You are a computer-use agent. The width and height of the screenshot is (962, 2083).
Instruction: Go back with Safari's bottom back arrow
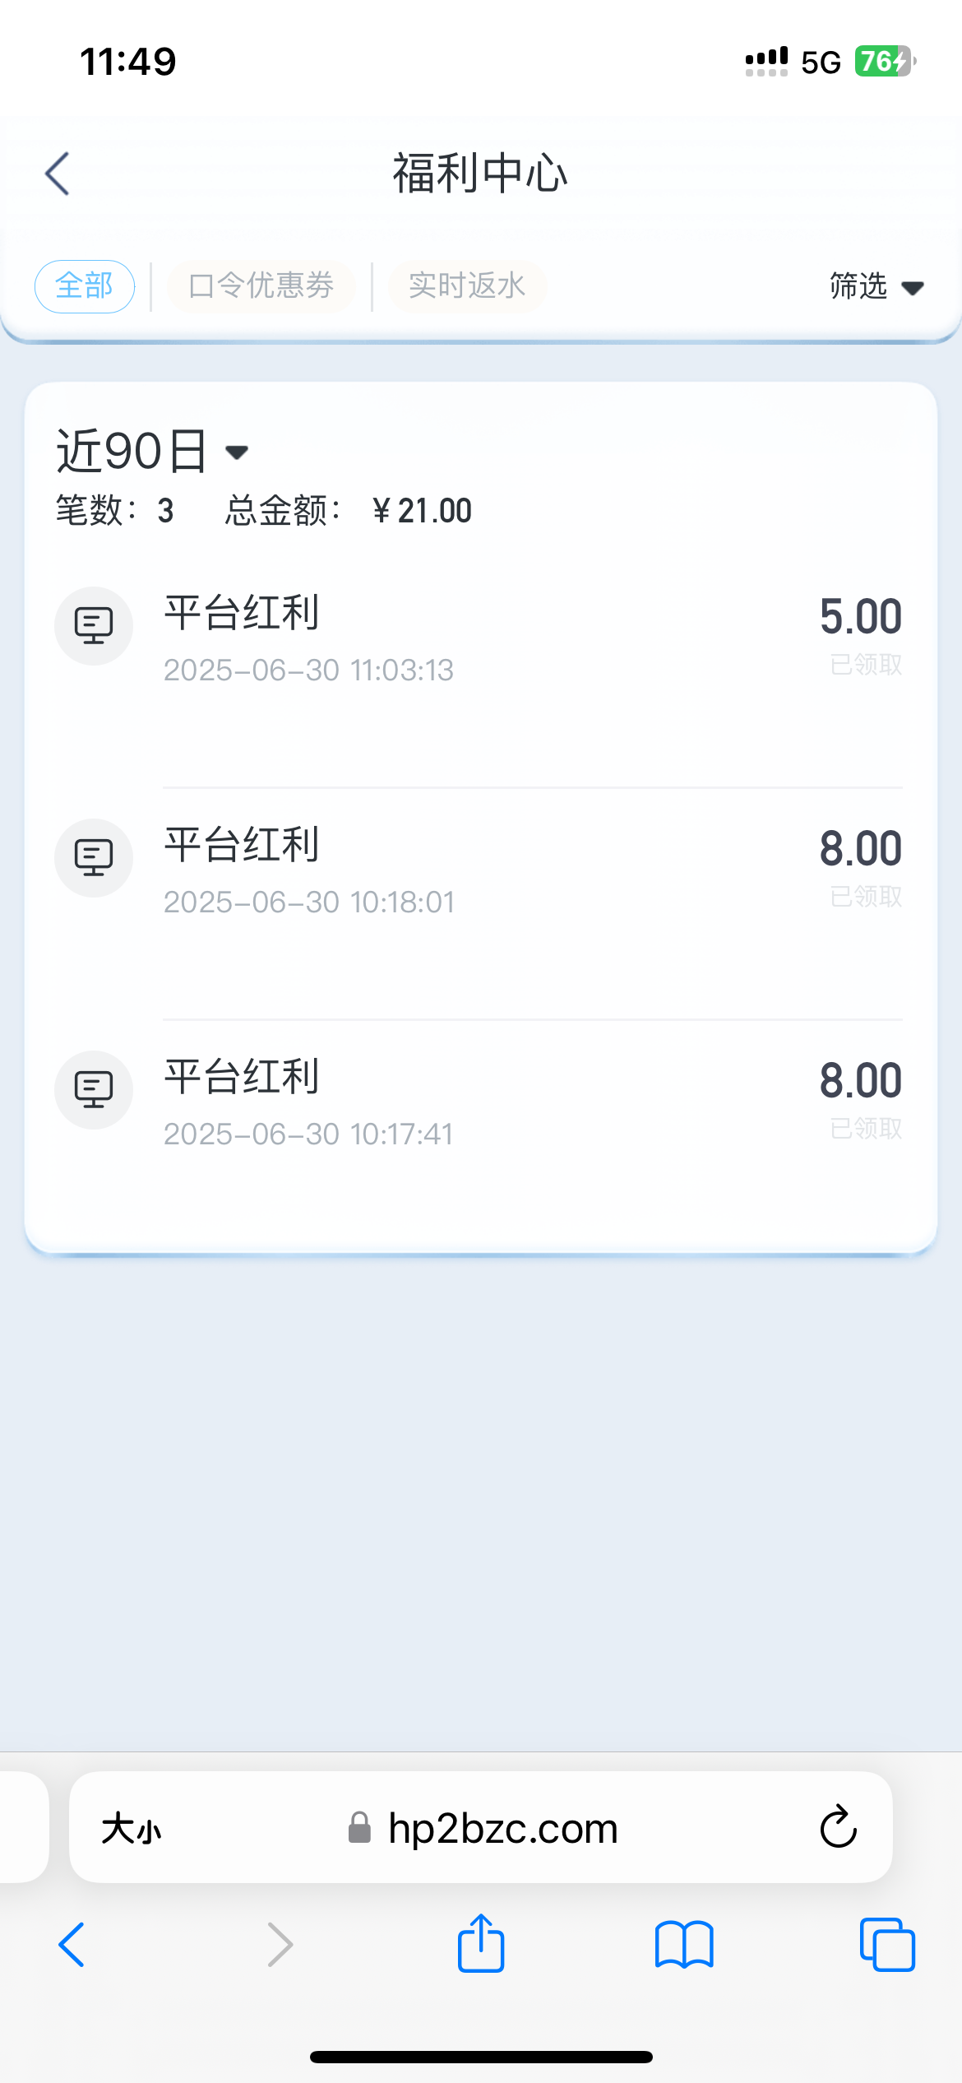tap(72, 1945)
